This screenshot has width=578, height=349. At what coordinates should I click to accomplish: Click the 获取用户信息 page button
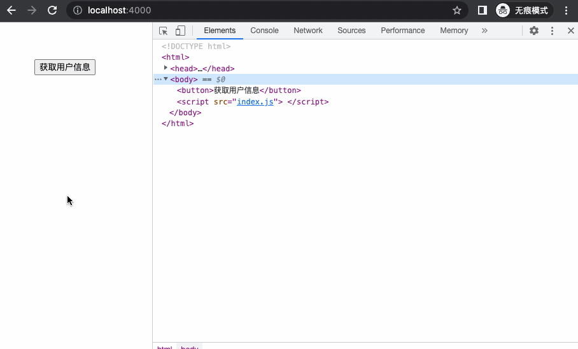65,67
